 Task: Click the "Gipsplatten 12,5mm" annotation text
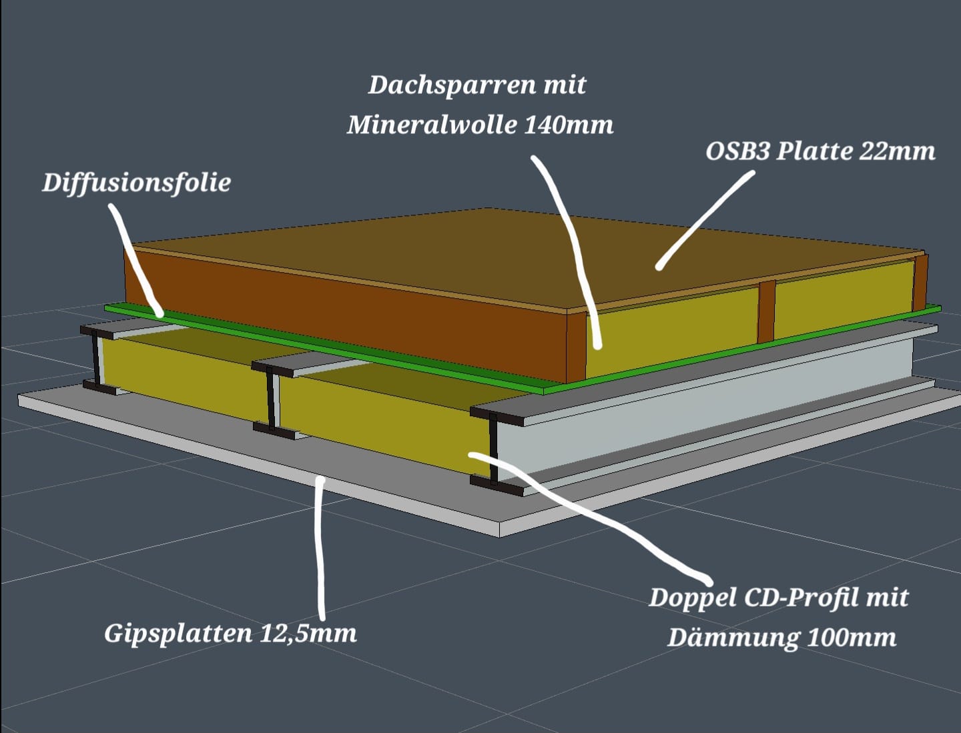(230, 633)
